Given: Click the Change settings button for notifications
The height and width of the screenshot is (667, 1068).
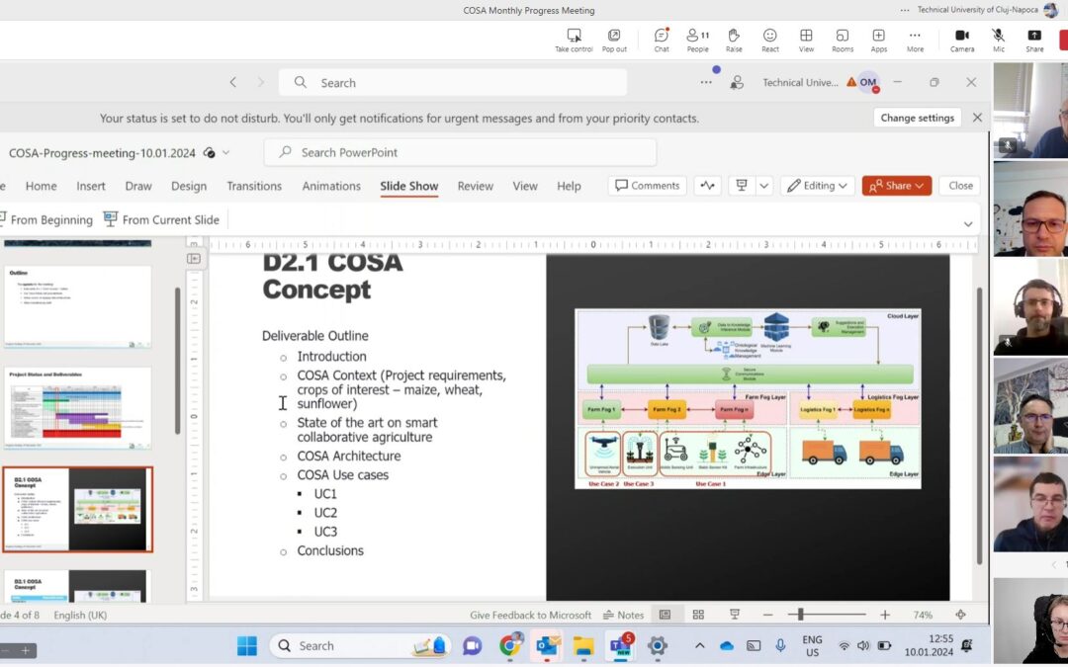Looking at the screenshot, I should pyautogui.click(x=916, y=117).
